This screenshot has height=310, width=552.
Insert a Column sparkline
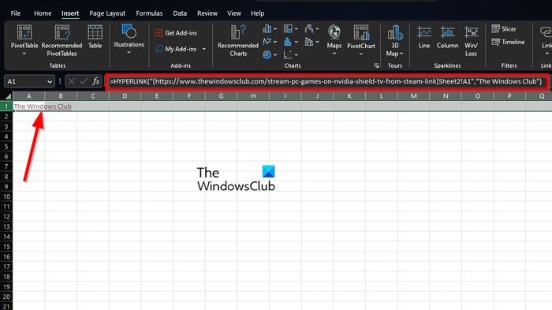click(x=447, y=37)
